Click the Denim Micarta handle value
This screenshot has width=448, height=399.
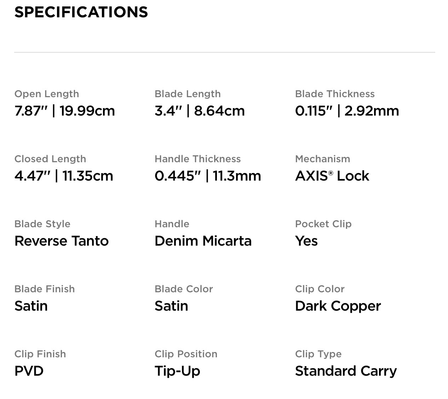point(203,241)
